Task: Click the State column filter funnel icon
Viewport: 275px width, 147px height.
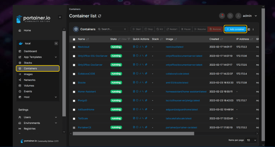Action: pos(129,39)
